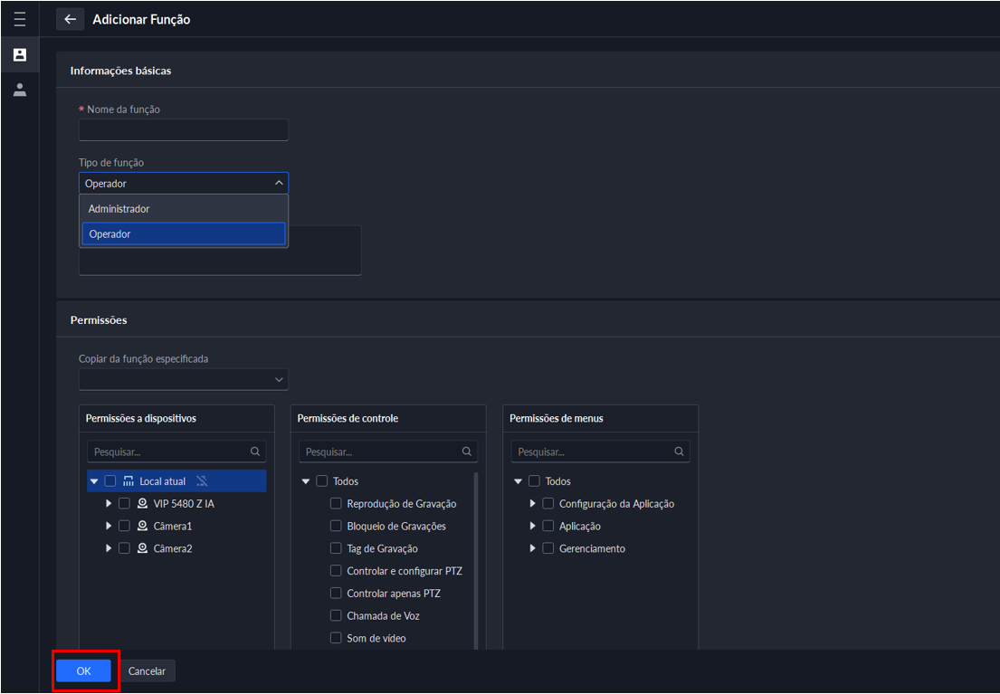The image size is (1000, 694).
Task: Open the hamburger menu icon
Action: [x=19, y=19]
